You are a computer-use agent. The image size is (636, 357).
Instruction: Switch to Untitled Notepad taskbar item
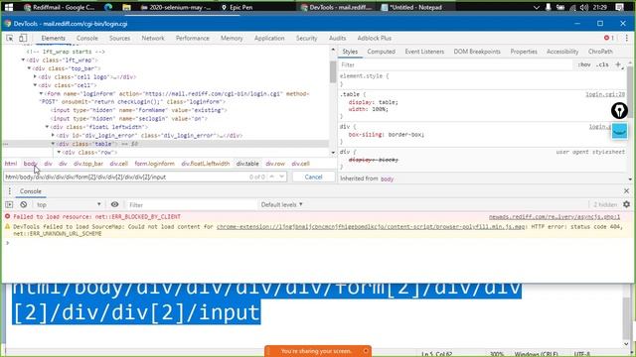click(x=411, y=7)
